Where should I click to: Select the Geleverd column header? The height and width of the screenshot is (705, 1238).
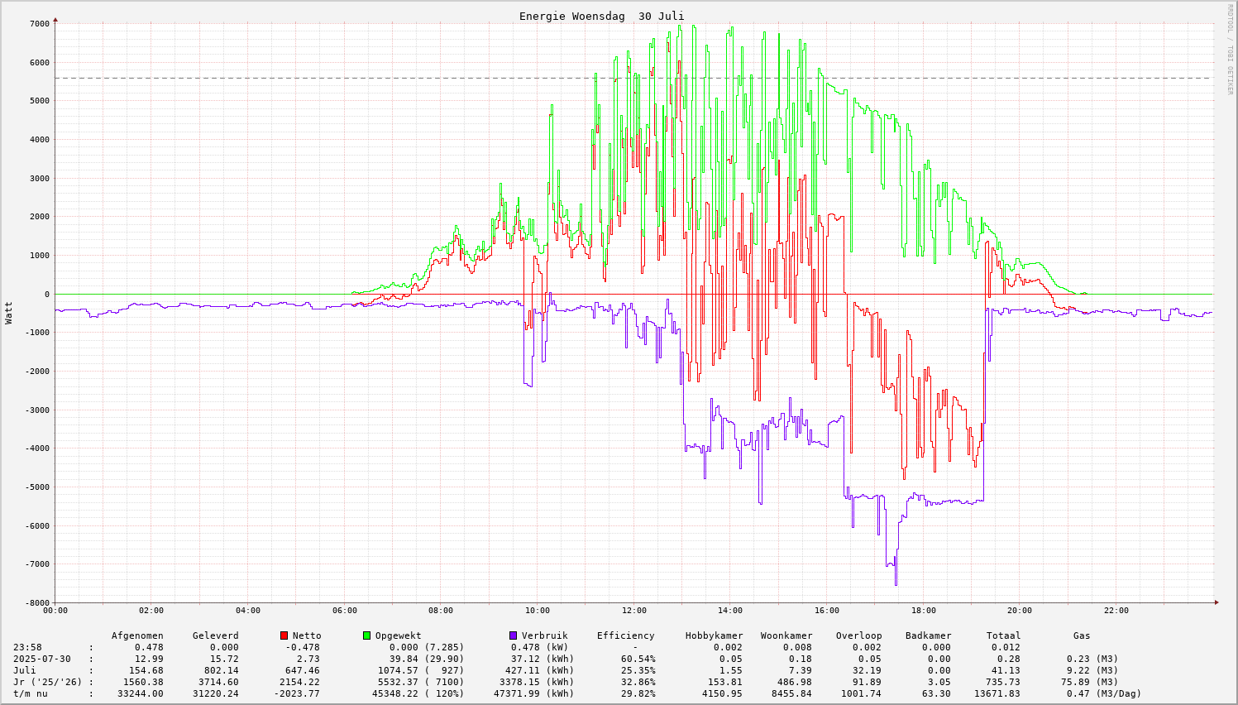click(x=215, y=635)
